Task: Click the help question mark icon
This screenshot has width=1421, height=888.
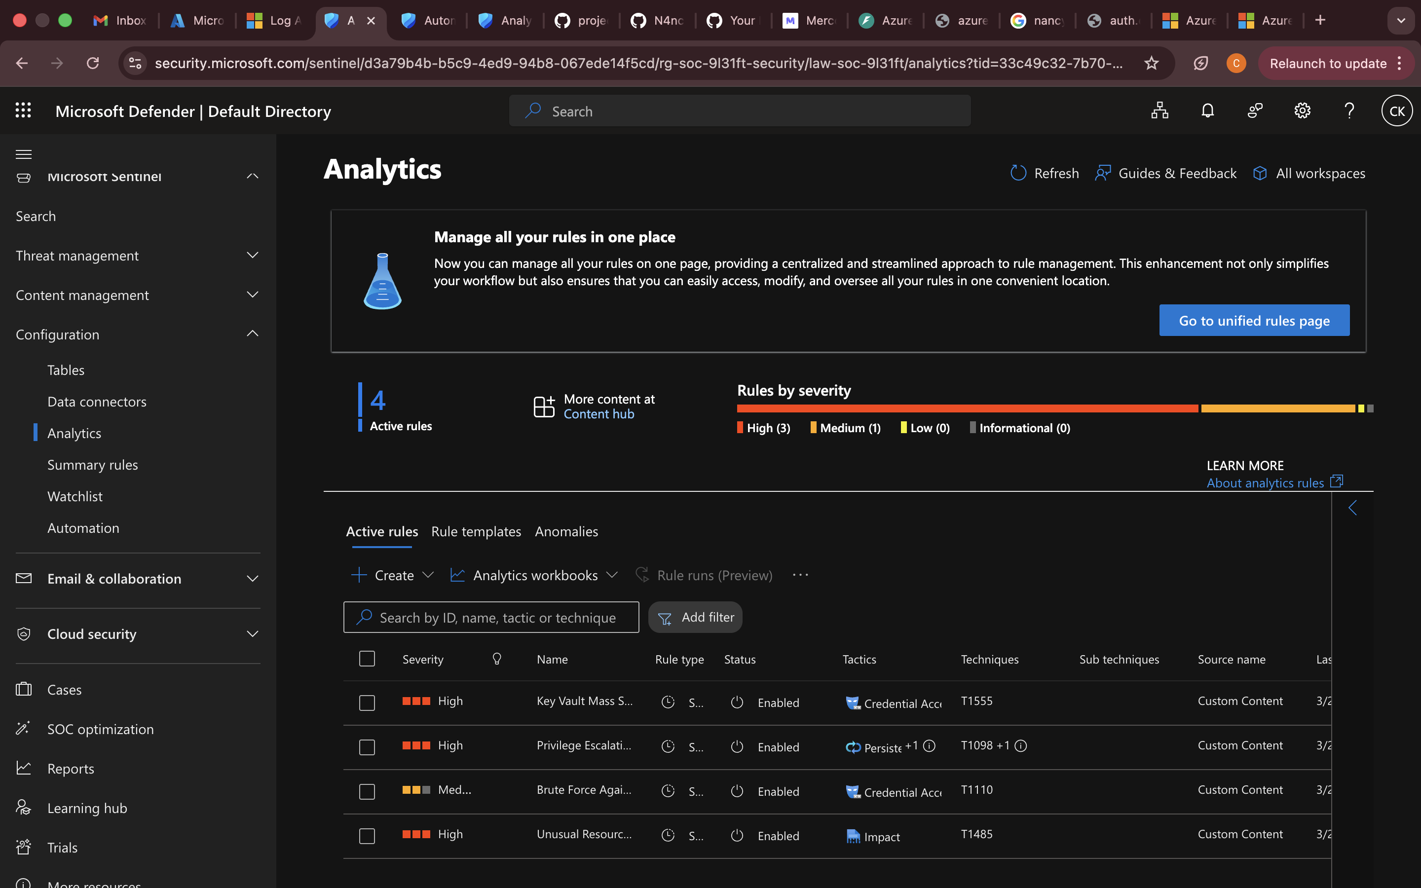Action: pos(1349,111)
